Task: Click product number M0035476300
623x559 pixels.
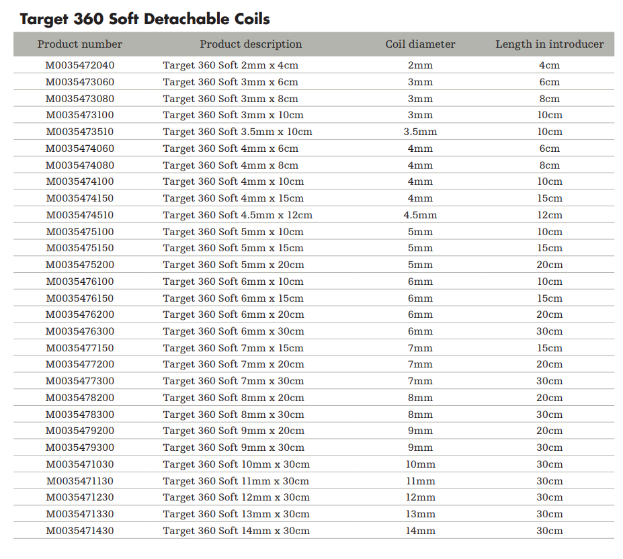Action: point(80,331)
